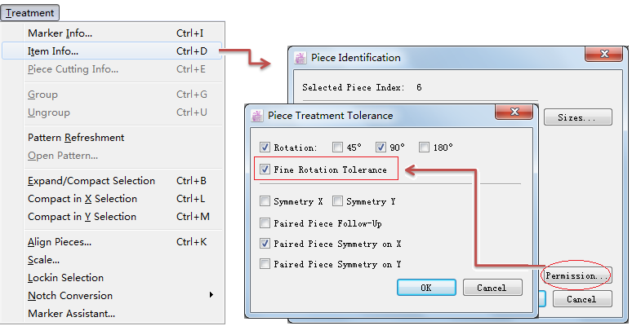Close the Piece Treatment Tolerance dialog
632x326 pixels.
pos(513,113)
